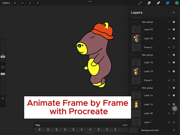Viewport: 180px width, 135px height.
Task: Toggle visibility checkbox for Frame 3
Action: point(174,47)
